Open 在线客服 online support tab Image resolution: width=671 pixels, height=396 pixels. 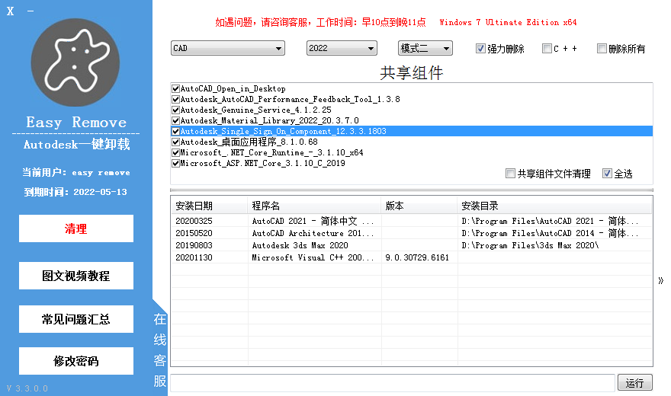[x=159, y=350]
